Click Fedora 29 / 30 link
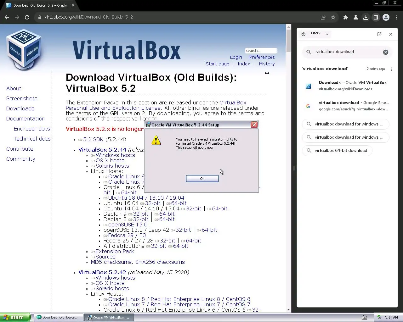 pyautogui.click(x=127, y=236)
